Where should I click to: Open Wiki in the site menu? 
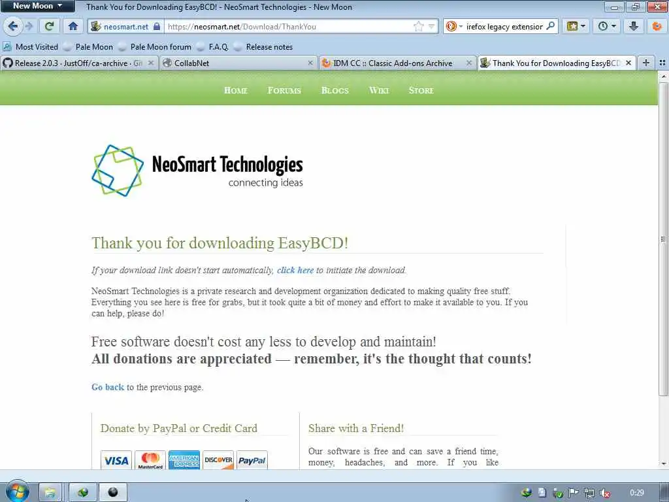[x=379, y=90]
